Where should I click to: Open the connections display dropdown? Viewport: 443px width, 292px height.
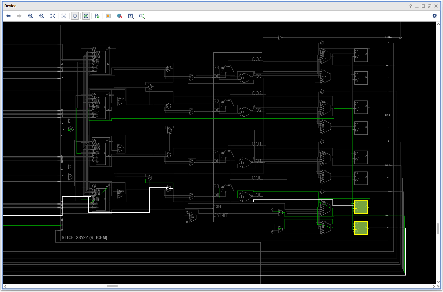[142, 16]
